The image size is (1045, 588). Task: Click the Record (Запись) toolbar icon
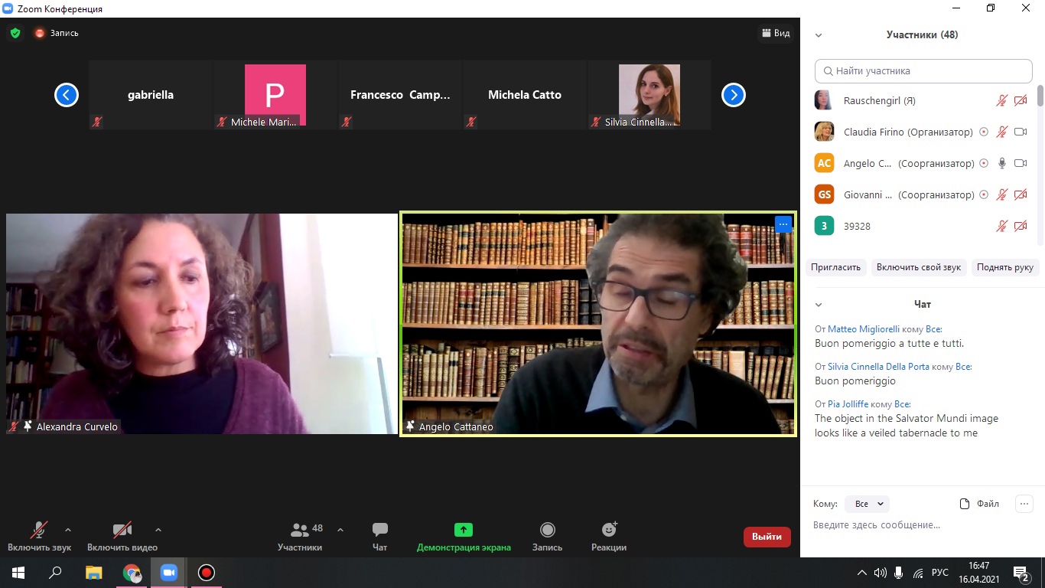click(547, 530)
